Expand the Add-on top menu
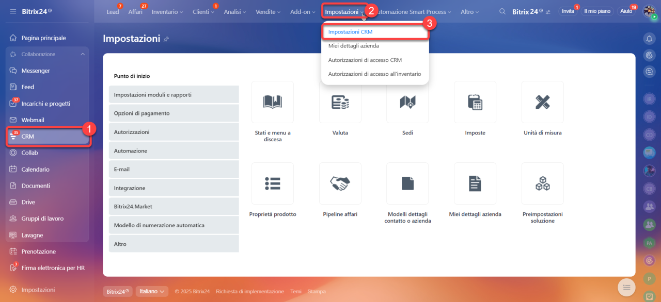This screenshot has width=661, height=302. [303, 12]
